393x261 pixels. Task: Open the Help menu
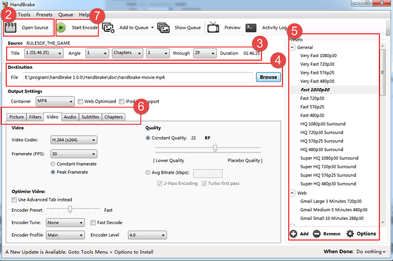[x=84, y=15]
